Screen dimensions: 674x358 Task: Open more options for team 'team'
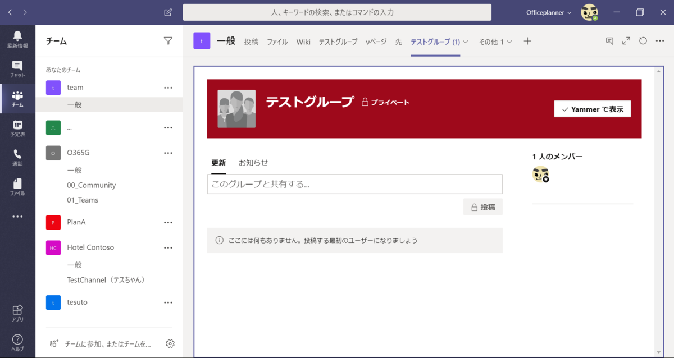(x=168, y=88)
